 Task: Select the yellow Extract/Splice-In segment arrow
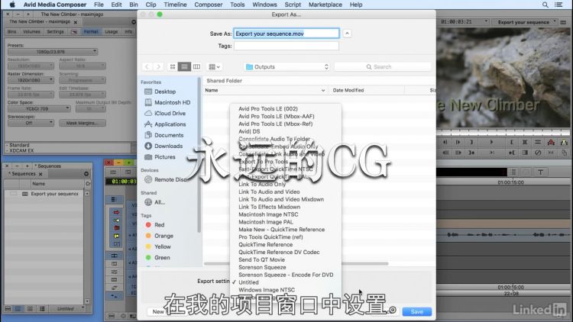point(116,221)
